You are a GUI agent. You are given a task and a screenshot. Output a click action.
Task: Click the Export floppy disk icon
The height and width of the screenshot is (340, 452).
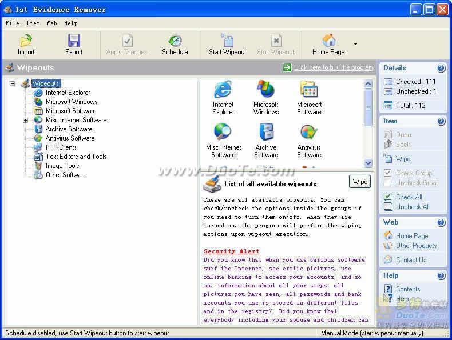(x=74, y=41)
